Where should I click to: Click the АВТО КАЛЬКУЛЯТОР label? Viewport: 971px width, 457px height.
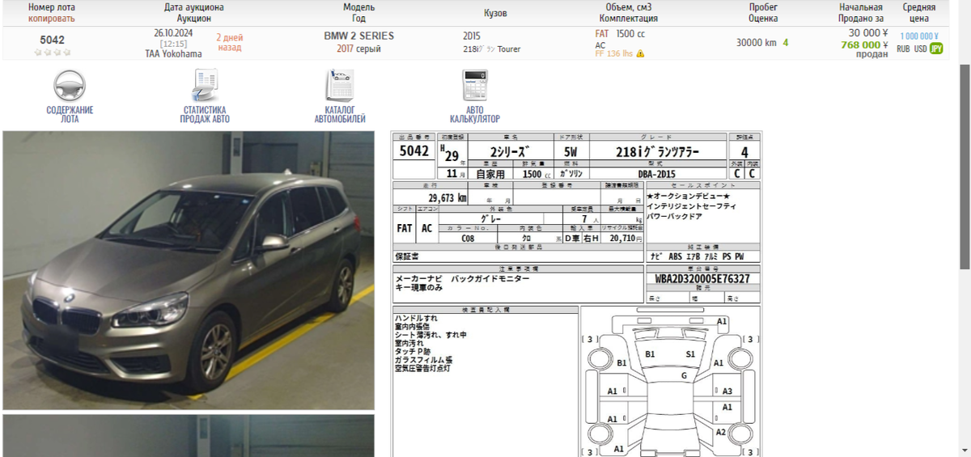coord(475,114)
